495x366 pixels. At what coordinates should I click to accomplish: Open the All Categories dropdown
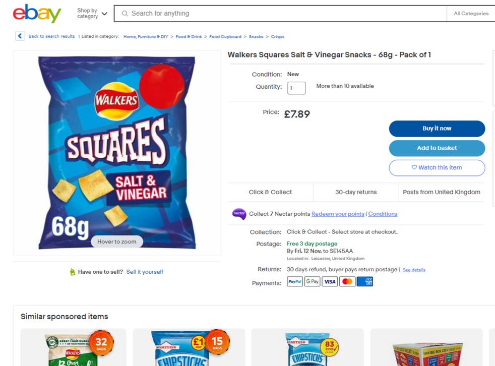point(471,14)
